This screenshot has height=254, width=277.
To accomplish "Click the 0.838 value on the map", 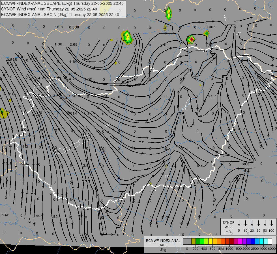I will [74, 27].
